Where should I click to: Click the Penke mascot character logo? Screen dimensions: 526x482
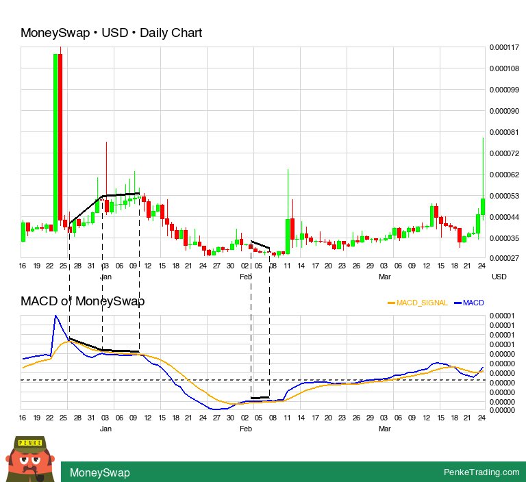(x=30, y=459)
